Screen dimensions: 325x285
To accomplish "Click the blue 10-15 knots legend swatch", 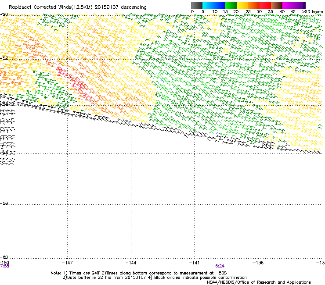I will tap(220, 5).
